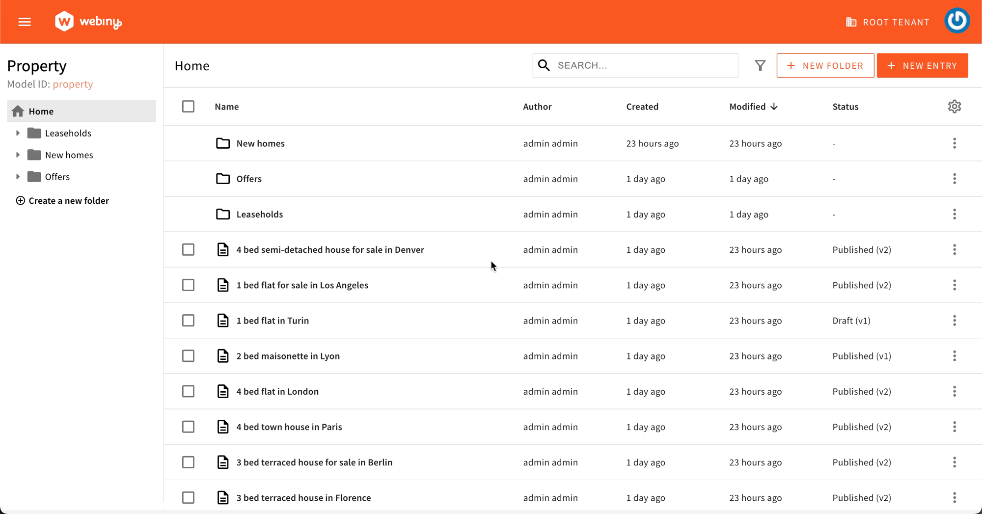Open actions menu for 1 bed flat in Turin
The width and height of the screenshot is (982, 514).
[x=954, y=321]
